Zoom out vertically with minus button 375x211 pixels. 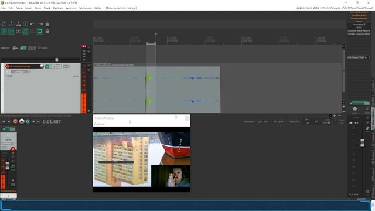pos(344,111)
